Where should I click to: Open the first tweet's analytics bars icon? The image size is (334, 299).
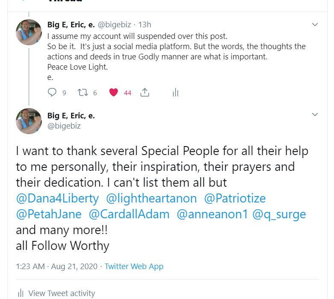tap(175, 92)
